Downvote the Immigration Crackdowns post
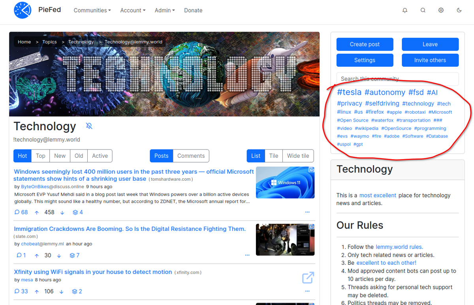 tap(59, 255)
